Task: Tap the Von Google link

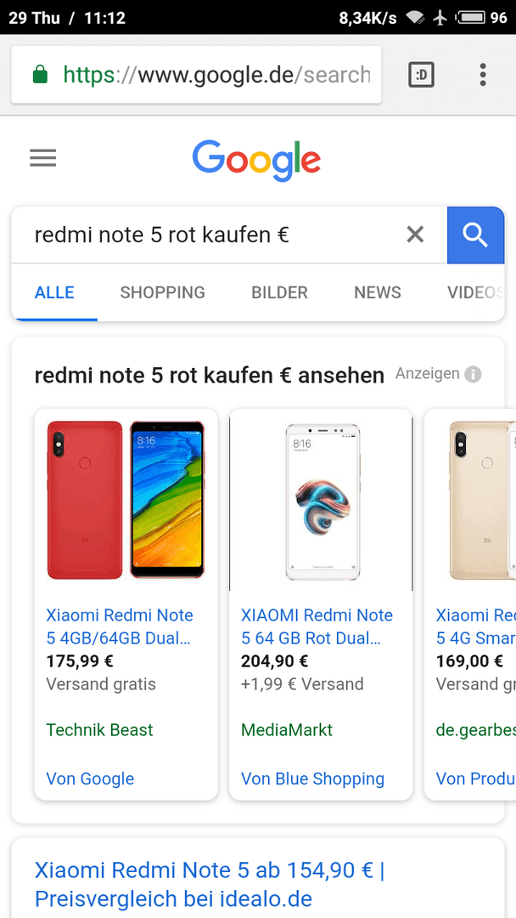Action: (90, 779)
